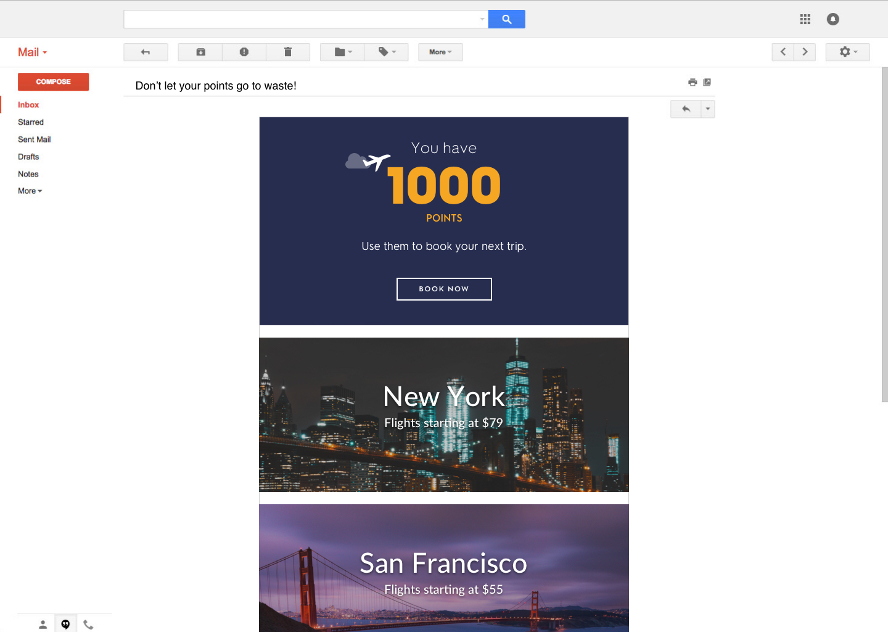
Task: Open the Starred folder
Action: [31, 122]
